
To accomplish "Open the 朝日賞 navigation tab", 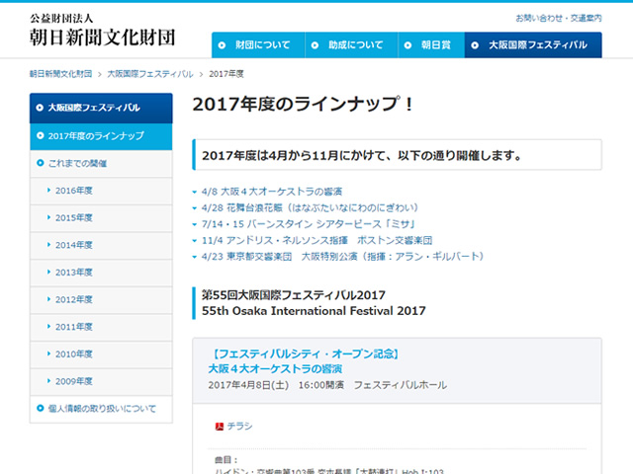I will [x=431, y=45].
